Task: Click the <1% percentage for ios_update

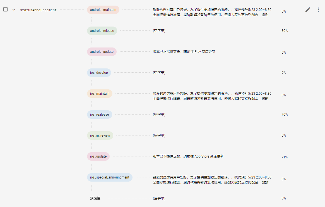Action: [285, 157]
